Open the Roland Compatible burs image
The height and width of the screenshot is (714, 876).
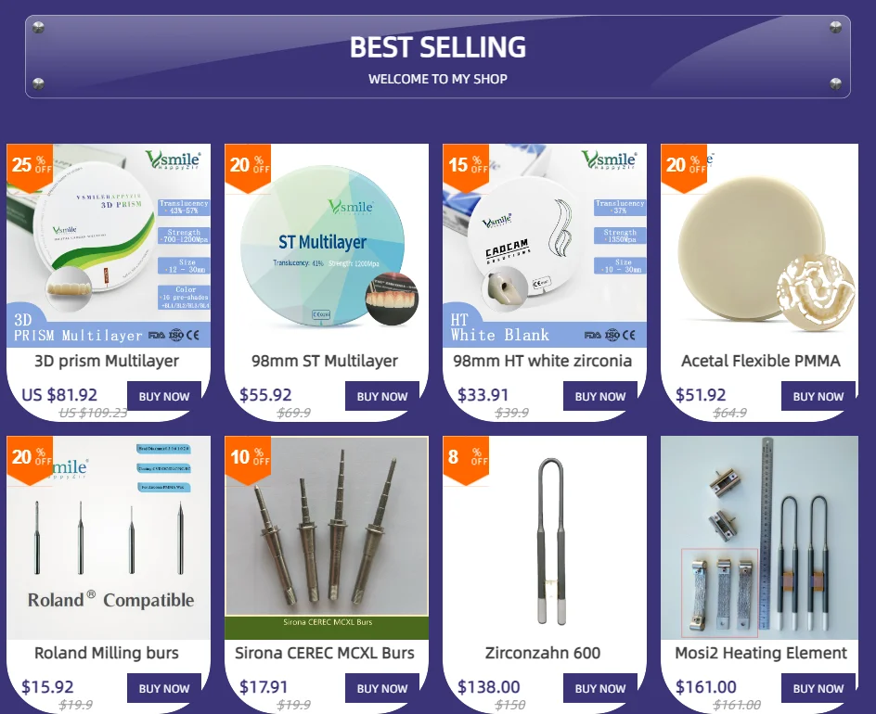click(x=109, y=538)
